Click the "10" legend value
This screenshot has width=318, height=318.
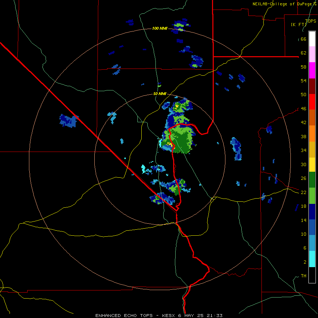coord(304,234)
